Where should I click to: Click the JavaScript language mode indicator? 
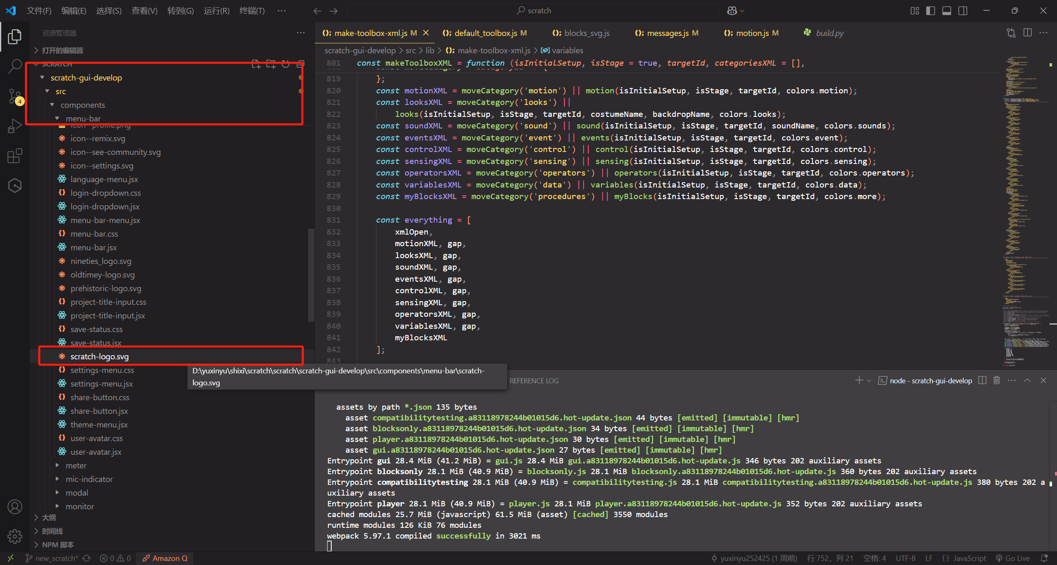tap(964, 558)
